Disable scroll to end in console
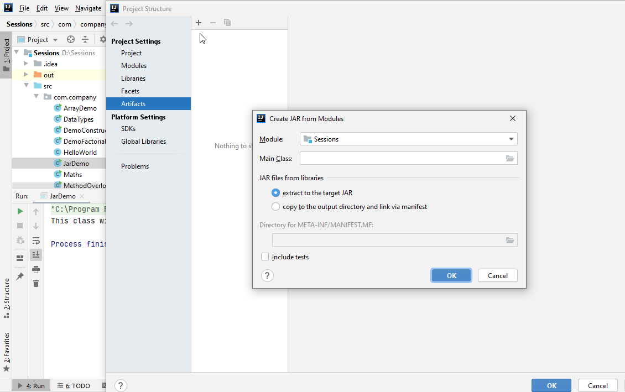Screen dimensions: 625x392 36,254
